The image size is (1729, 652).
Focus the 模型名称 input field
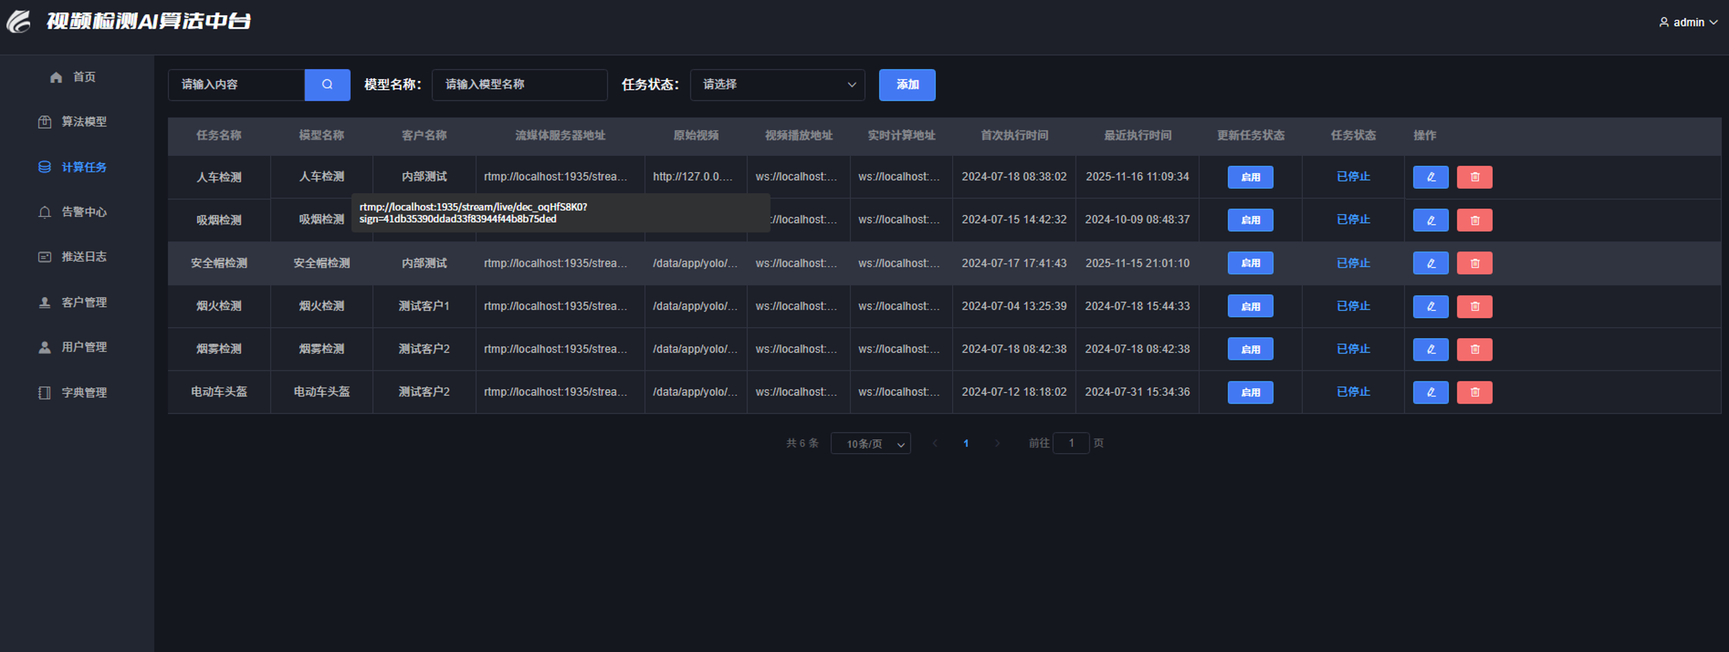[520, 85]
